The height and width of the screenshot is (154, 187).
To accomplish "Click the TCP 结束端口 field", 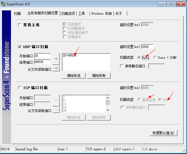I will (x=43, y=104).
